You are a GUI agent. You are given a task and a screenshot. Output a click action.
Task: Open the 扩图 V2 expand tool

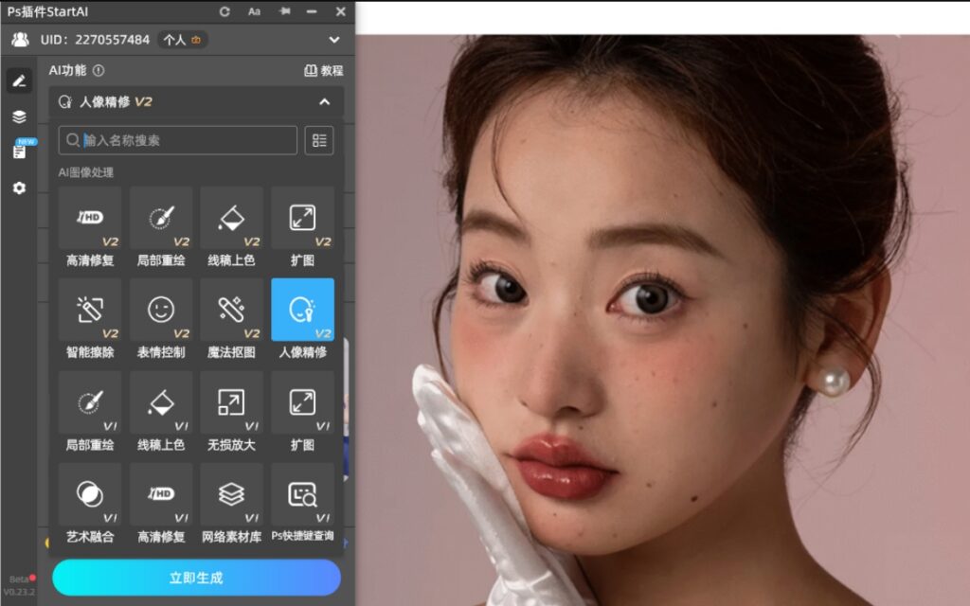tap(302, 218)
